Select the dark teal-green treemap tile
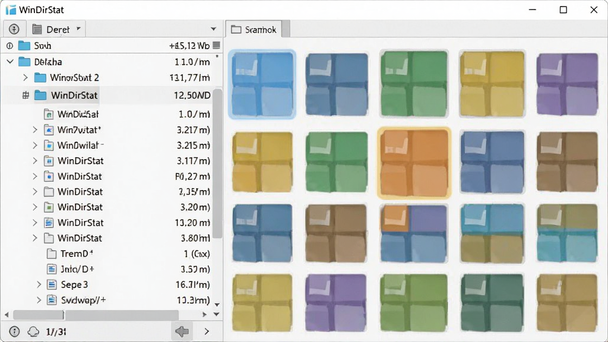The height and width of the screenshot is (342, 608). coord(492,303)
